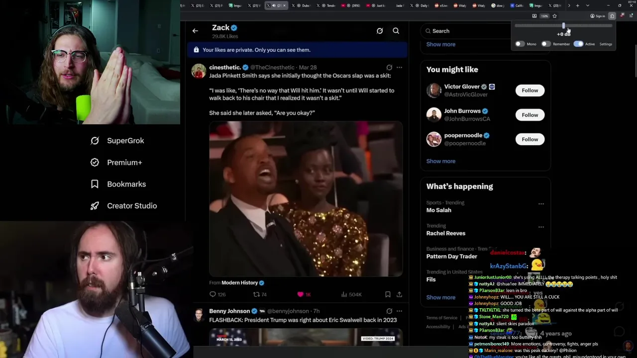This screenshot has height=358, width=637.
Task: Bookmark page with the star icon
Action: (555, 16)
